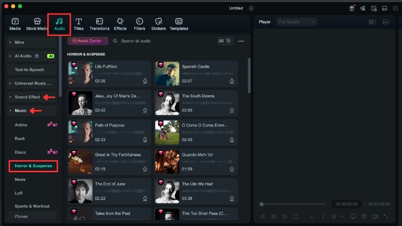Click the Asset Center button

(87, 41)
